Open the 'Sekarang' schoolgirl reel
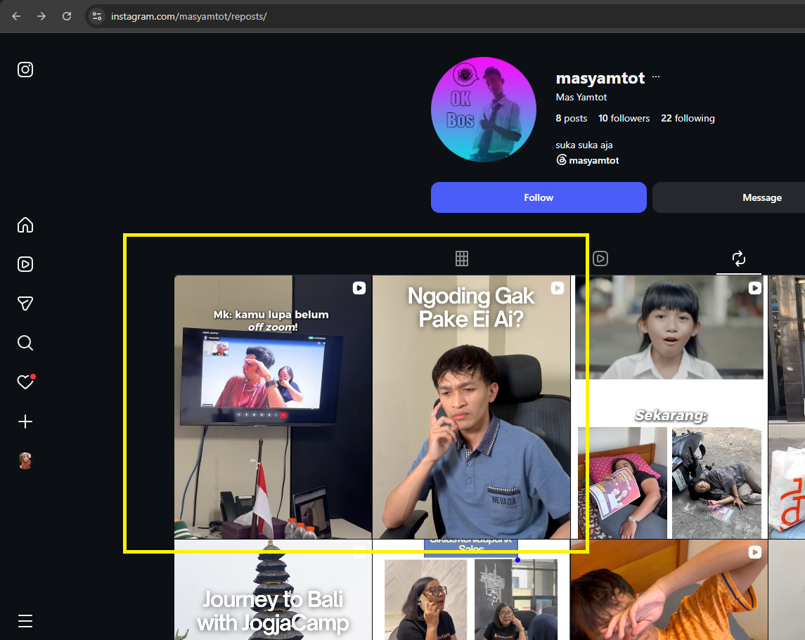The image size is (805, 640). tap(669, 407)
